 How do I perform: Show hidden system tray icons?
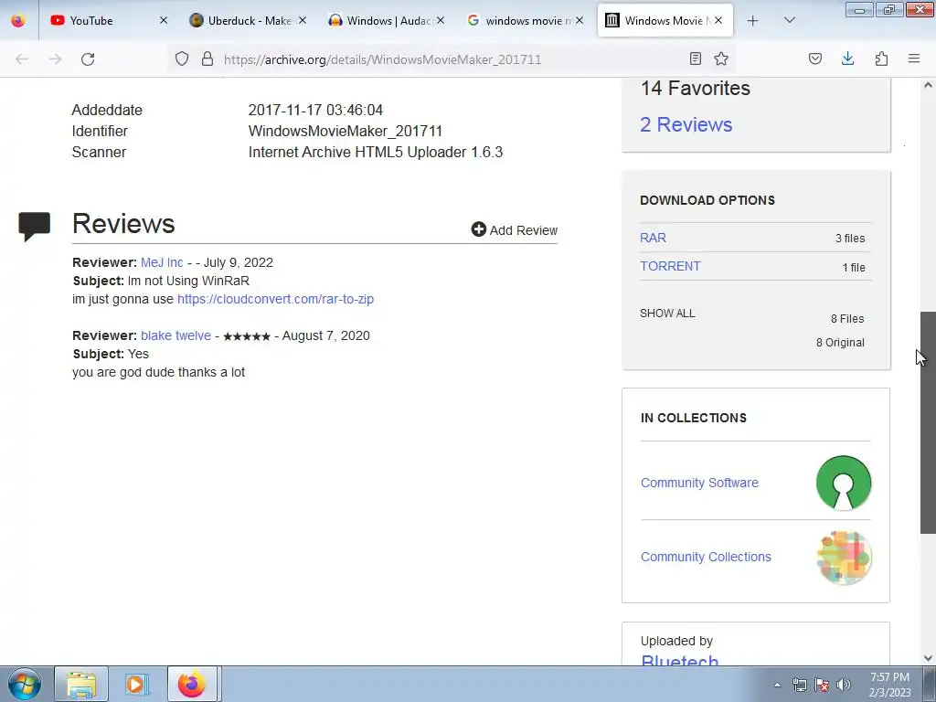tap(777, 685)
